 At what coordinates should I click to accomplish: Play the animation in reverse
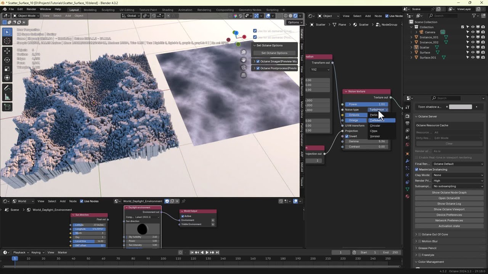(x=202, y=252)
